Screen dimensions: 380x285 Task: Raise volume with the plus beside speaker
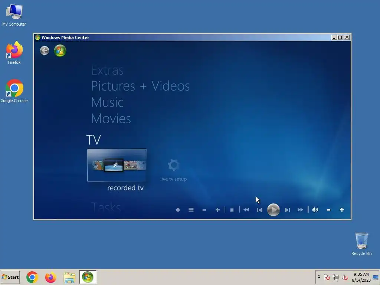[342, 210]
